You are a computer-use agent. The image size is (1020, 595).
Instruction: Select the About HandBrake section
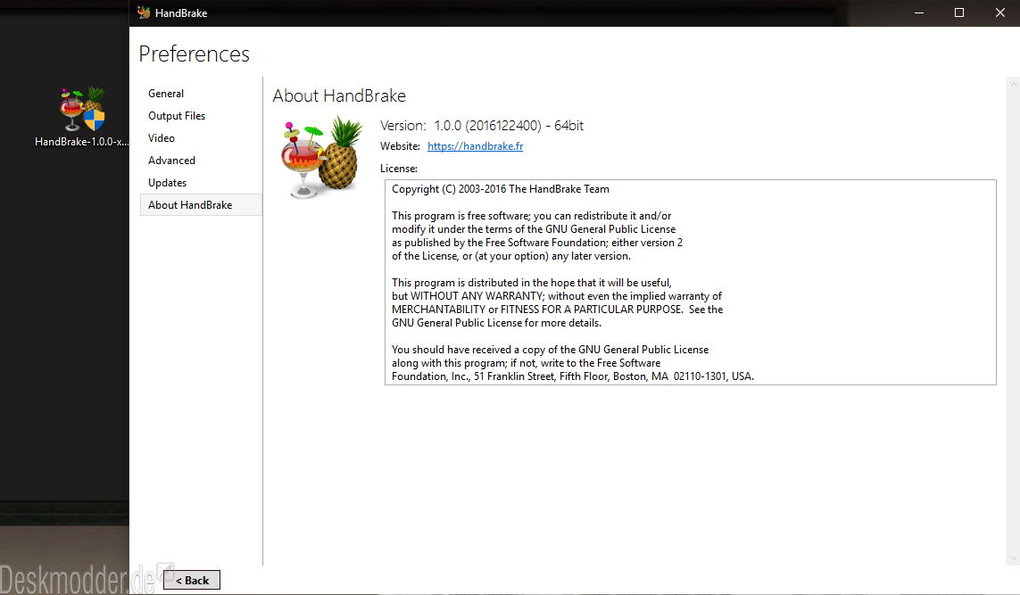click(201, 205)
